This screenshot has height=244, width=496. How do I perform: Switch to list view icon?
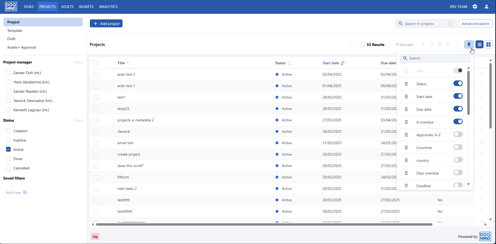(480, 44)
